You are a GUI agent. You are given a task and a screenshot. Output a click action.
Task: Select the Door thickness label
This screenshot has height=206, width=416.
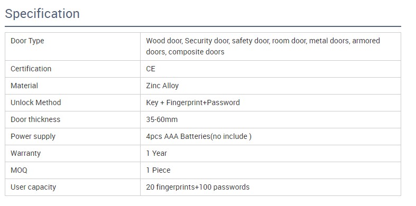35,119
